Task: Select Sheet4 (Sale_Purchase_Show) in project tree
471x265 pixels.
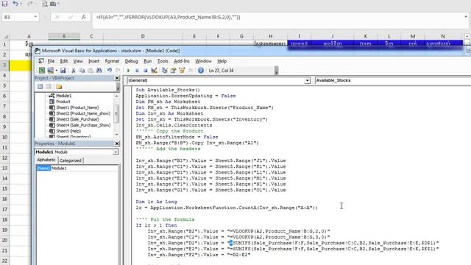Action: coord(83,125)
